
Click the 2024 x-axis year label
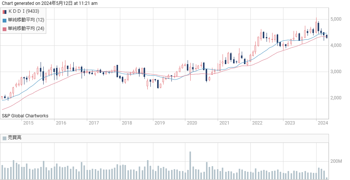pyautogui.click(x=323, y=123)
